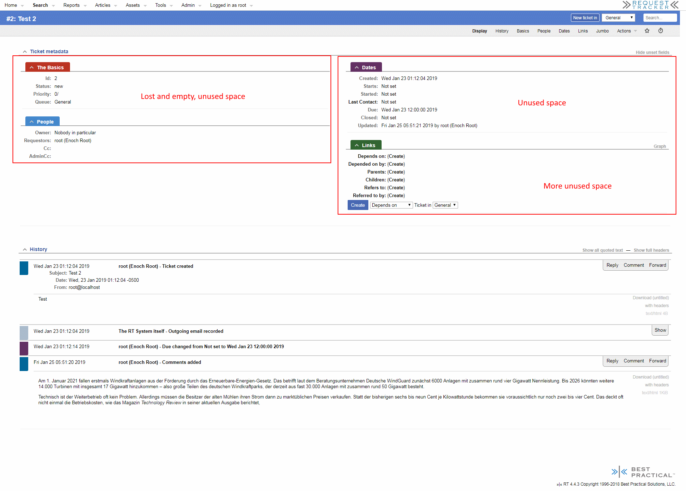Open the Depends on link type dropdown
The width and height of the screenshot is (686, 491).
click(391, 205)
